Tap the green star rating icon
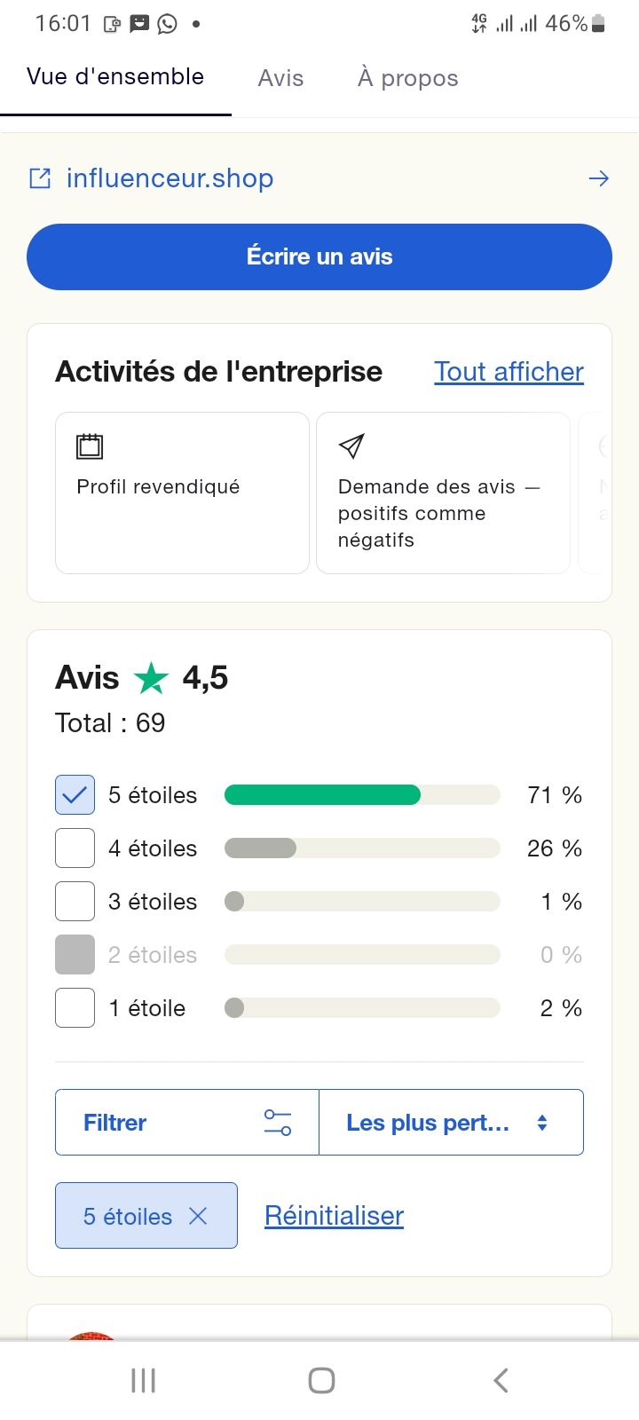639x1420 pixels. click(x=151, y=679)
